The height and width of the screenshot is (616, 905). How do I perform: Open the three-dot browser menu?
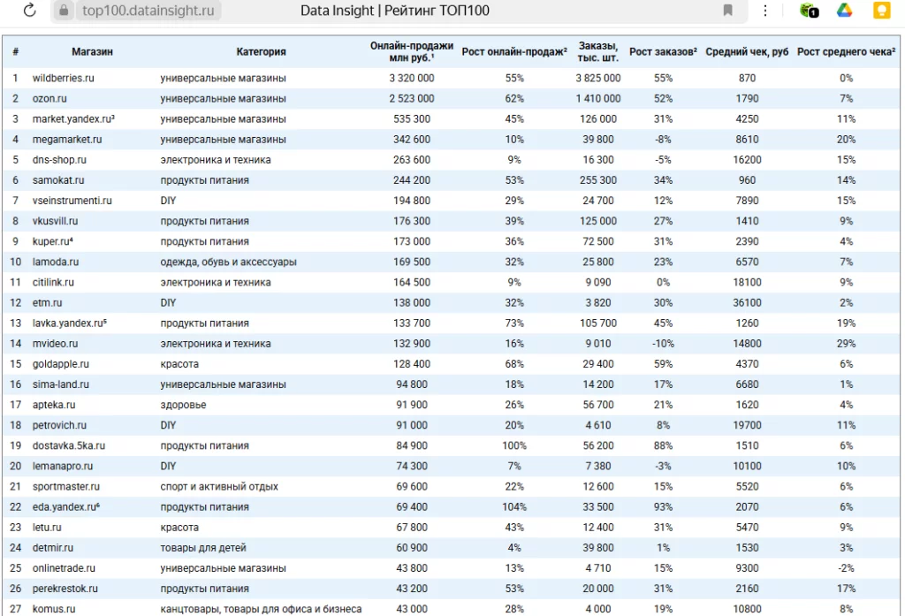765,11
